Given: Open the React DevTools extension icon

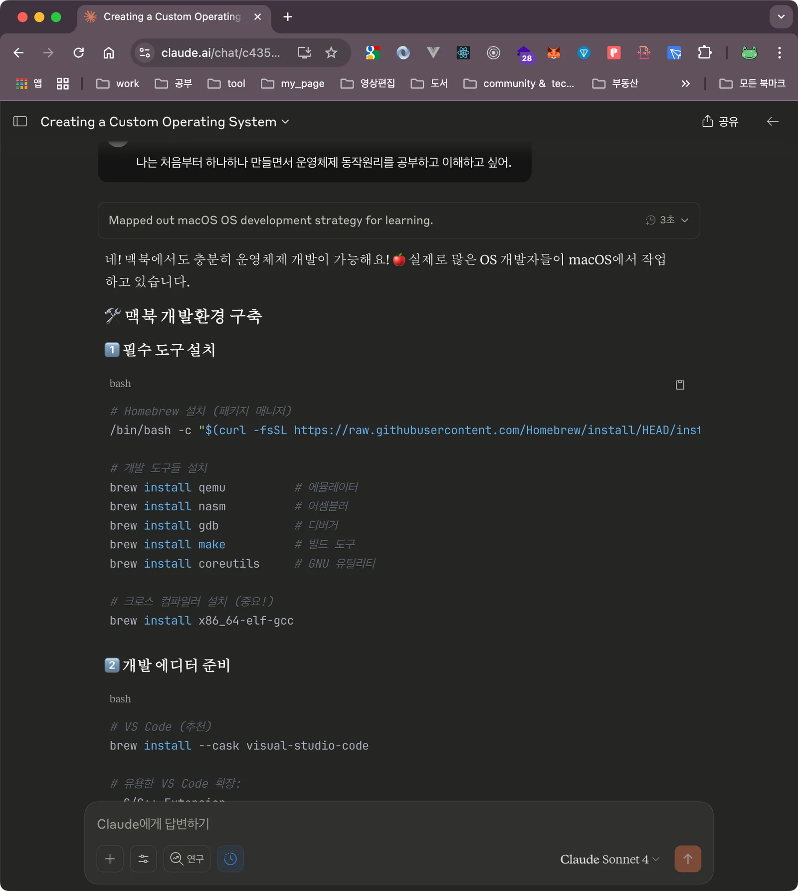Looking at the screenshot, I should tap(463, 53).
